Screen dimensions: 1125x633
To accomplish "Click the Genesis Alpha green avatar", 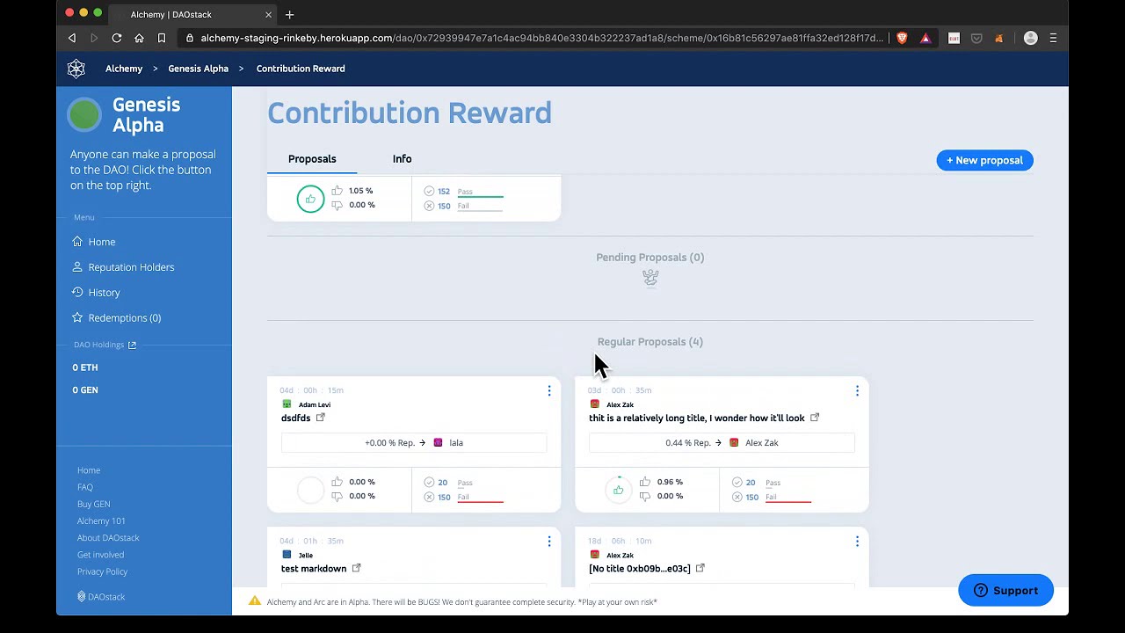I will pos(84,114).
